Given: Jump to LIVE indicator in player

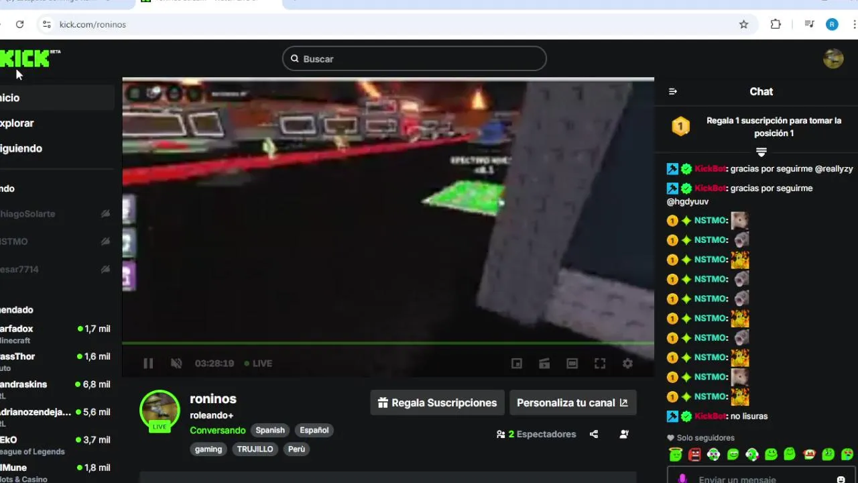Looking at the screenshot, I should (258, 363).
